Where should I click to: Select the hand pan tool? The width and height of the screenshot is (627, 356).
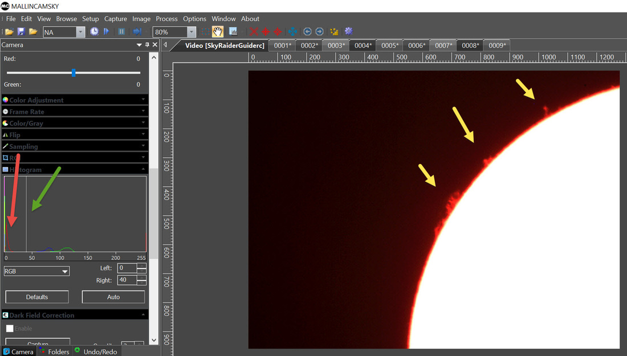click(x=218, y=31)
